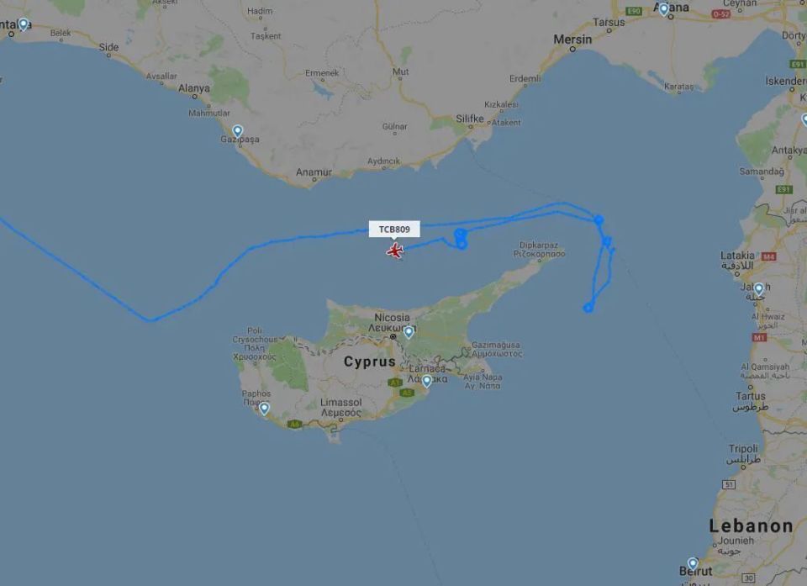The height and width of the screenshot is (586, 807).
Task: Select the Beirut airport pin marker
Action: (693, 563)
